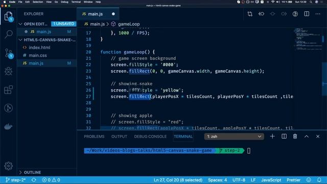Open notifications bell in status bar

(x=319, y=180)
